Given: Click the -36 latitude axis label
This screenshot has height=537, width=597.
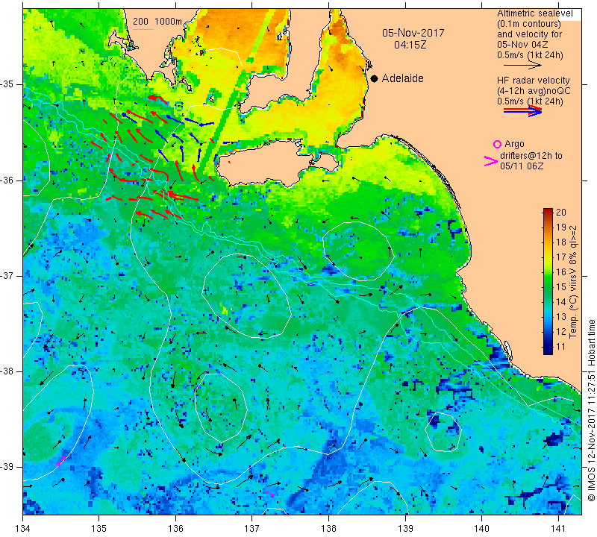Looking at the screenshot, I should click(7, 180).
